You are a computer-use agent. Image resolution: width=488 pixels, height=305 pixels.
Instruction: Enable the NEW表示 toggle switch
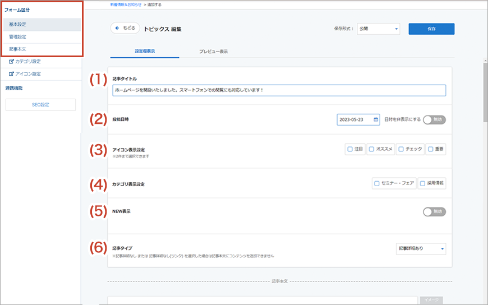[434, 211]
